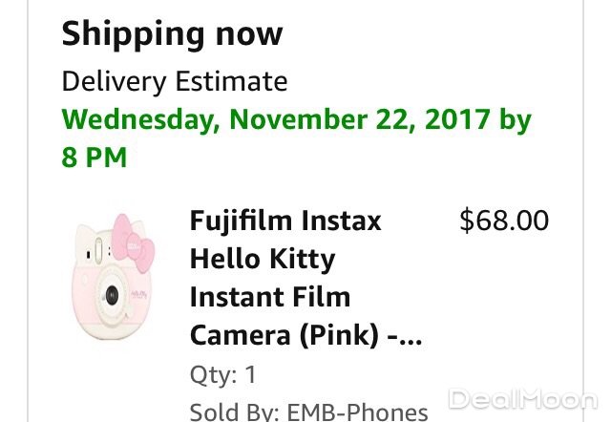The width and height of the screenshot is (611, 422).
Task: Click the $68.00 item price
Action: pyautogui.click(x=504, y=222)
